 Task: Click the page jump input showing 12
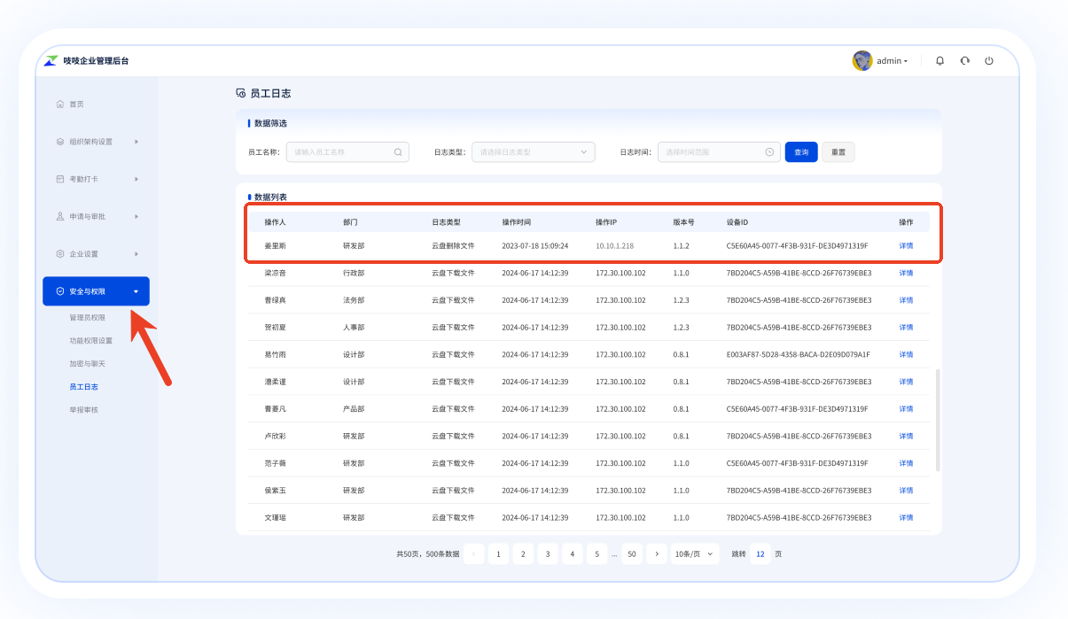pos(760,553)
